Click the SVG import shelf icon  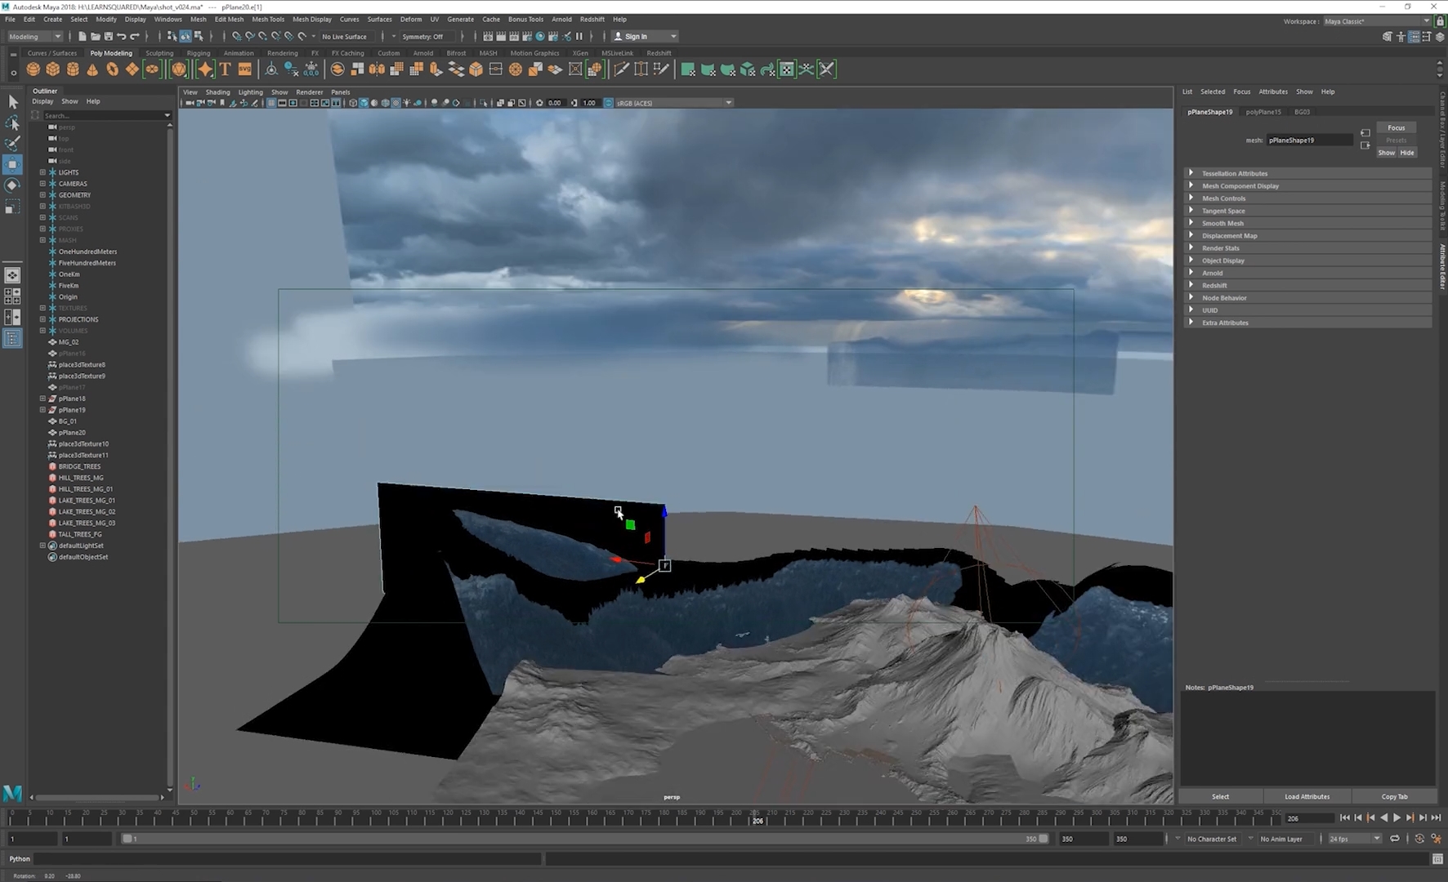pos(244,69)
